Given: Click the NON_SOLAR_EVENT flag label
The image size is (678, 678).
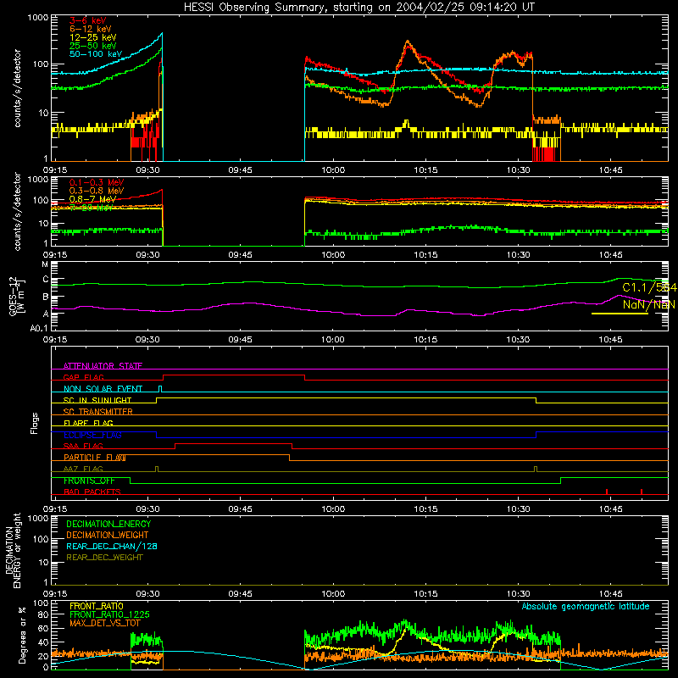Looking at the screenshot, I should click(103, 389).
